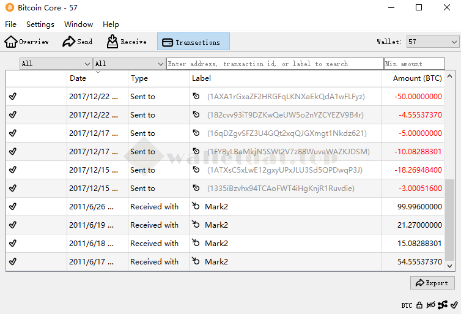Image resolution: width=461 pixels, height=314 pixels.
Task: Click the Export button
Action: (432, 283)
